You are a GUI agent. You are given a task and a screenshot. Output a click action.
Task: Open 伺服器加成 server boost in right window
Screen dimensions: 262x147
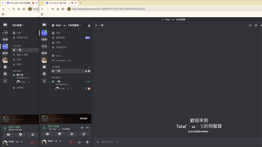(71, 47)
